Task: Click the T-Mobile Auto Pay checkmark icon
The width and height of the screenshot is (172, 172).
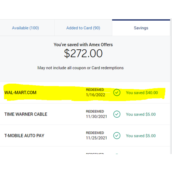Action: coord(117,136)
